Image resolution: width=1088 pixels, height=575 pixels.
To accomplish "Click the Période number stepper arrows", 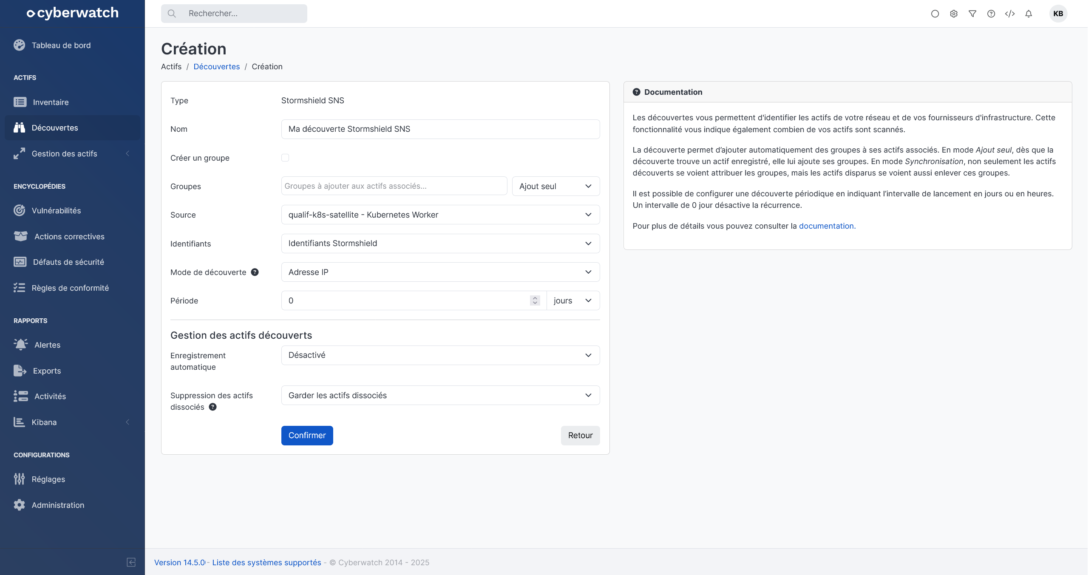I will [535, 300].
